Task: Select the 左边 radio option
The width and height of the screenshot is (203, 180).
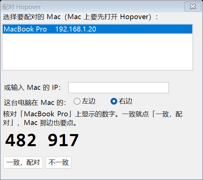Action: point(85,101)
